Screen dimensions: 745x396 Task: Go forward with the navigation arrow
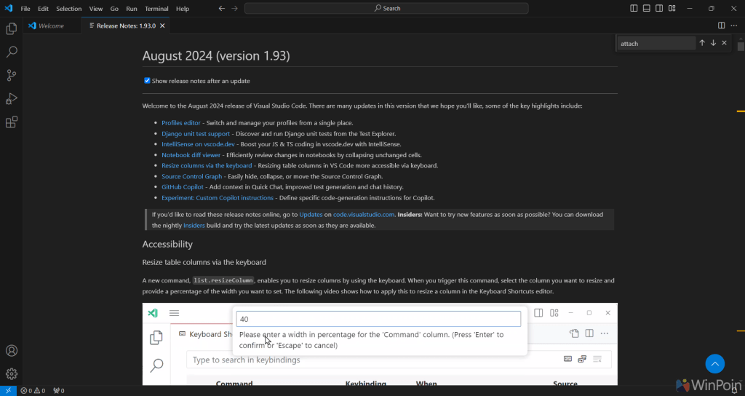pyautogui.click(x=234, y=9)
